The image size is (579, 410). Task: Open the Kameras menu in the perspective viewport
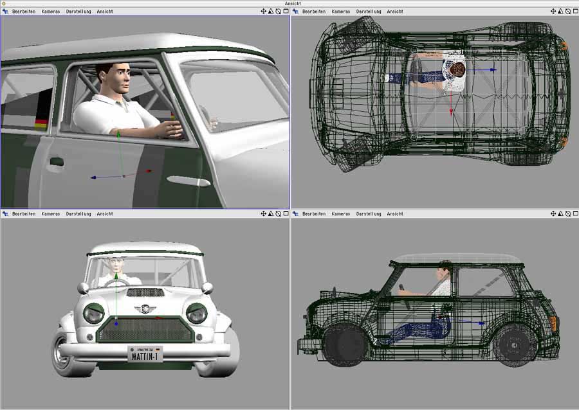[51, 12]
